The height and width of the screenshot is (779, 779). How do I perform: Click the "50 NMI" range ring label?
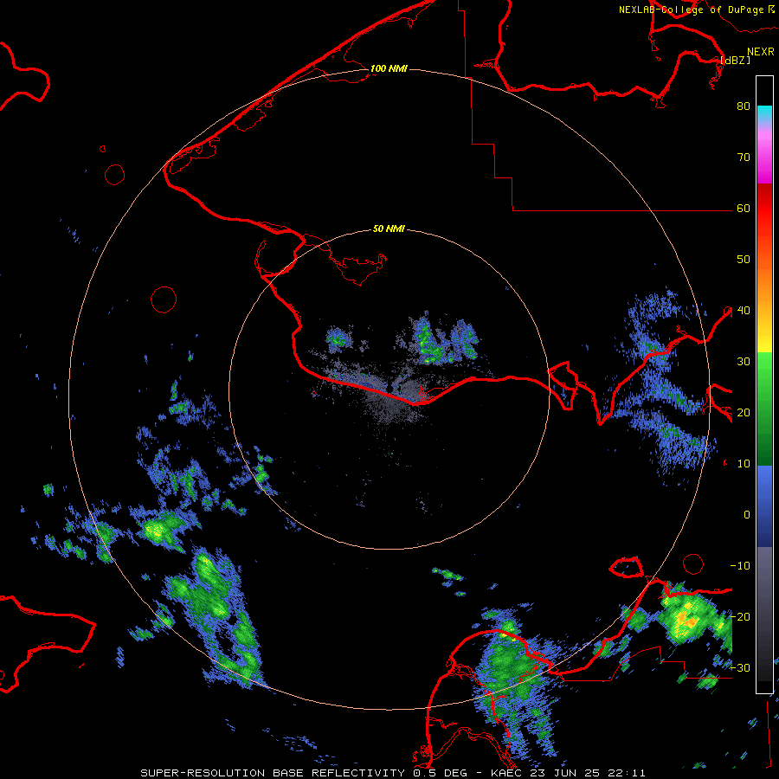pos(389,229)
